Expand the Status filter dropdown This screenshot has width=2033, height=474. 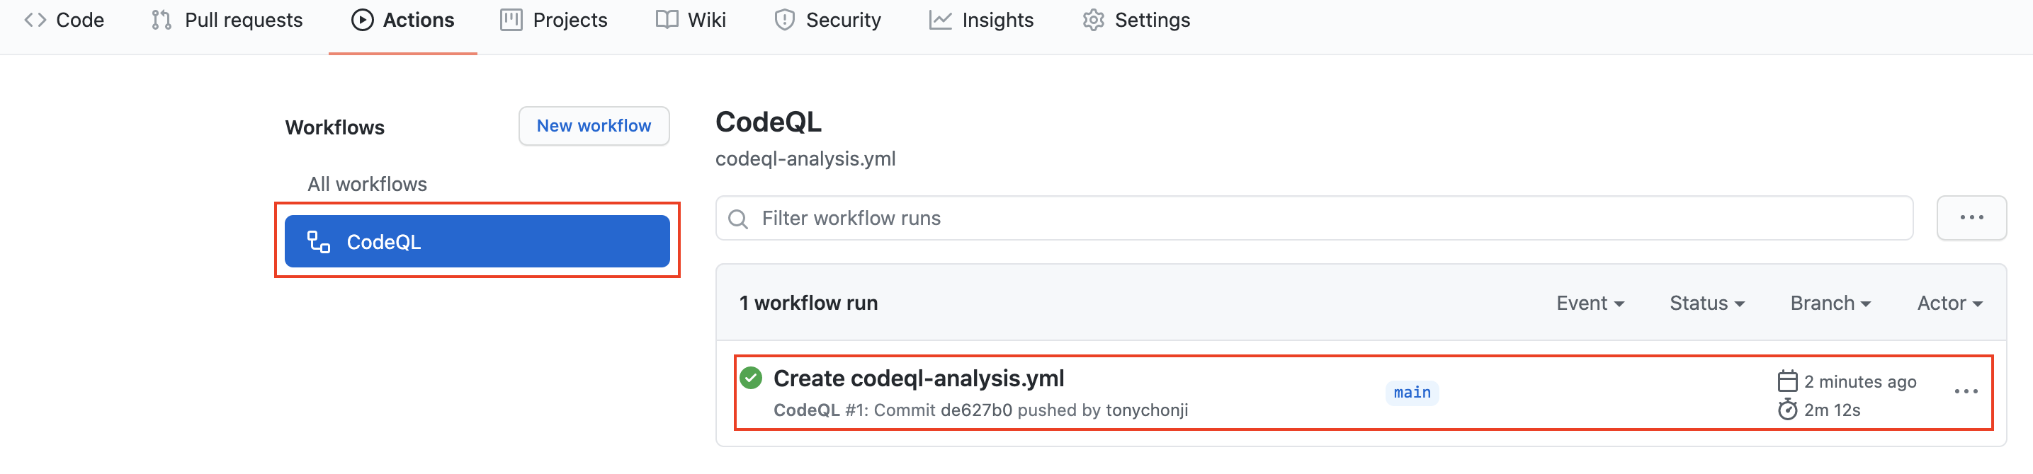[x=1706, y=304]
